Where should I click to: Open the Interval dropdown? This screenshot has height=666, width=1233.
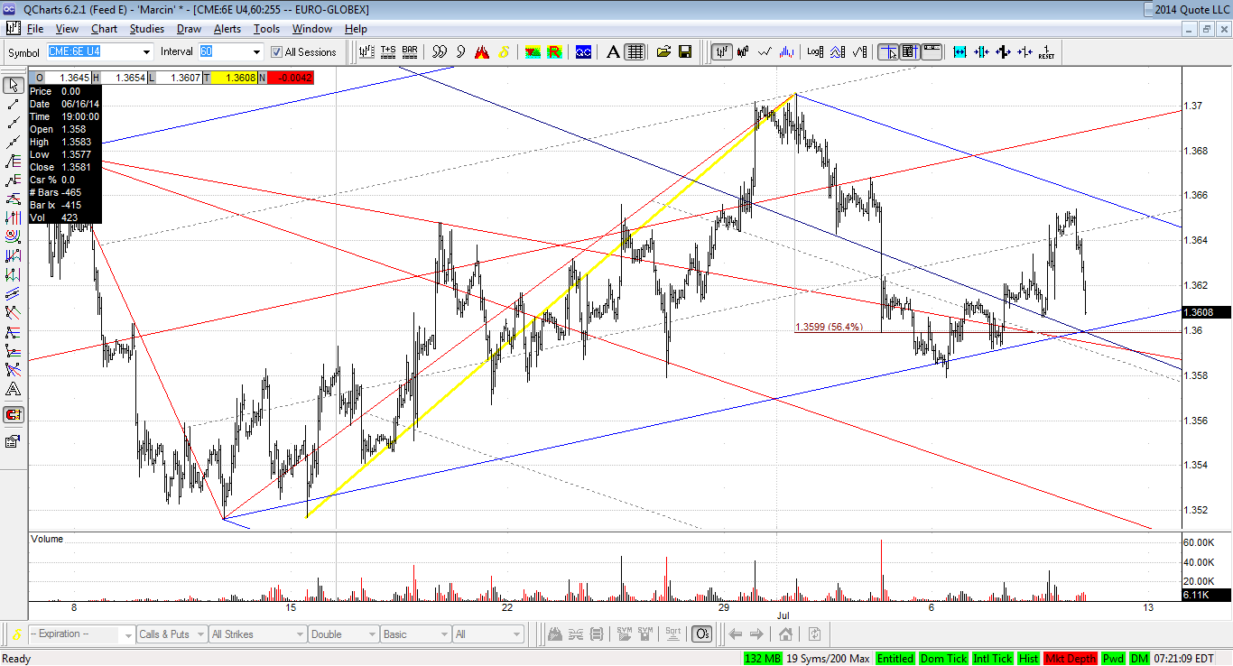256,52
